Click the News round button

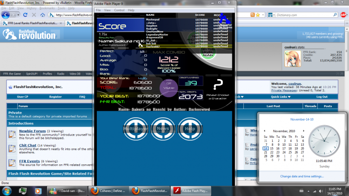pos(163,129)
